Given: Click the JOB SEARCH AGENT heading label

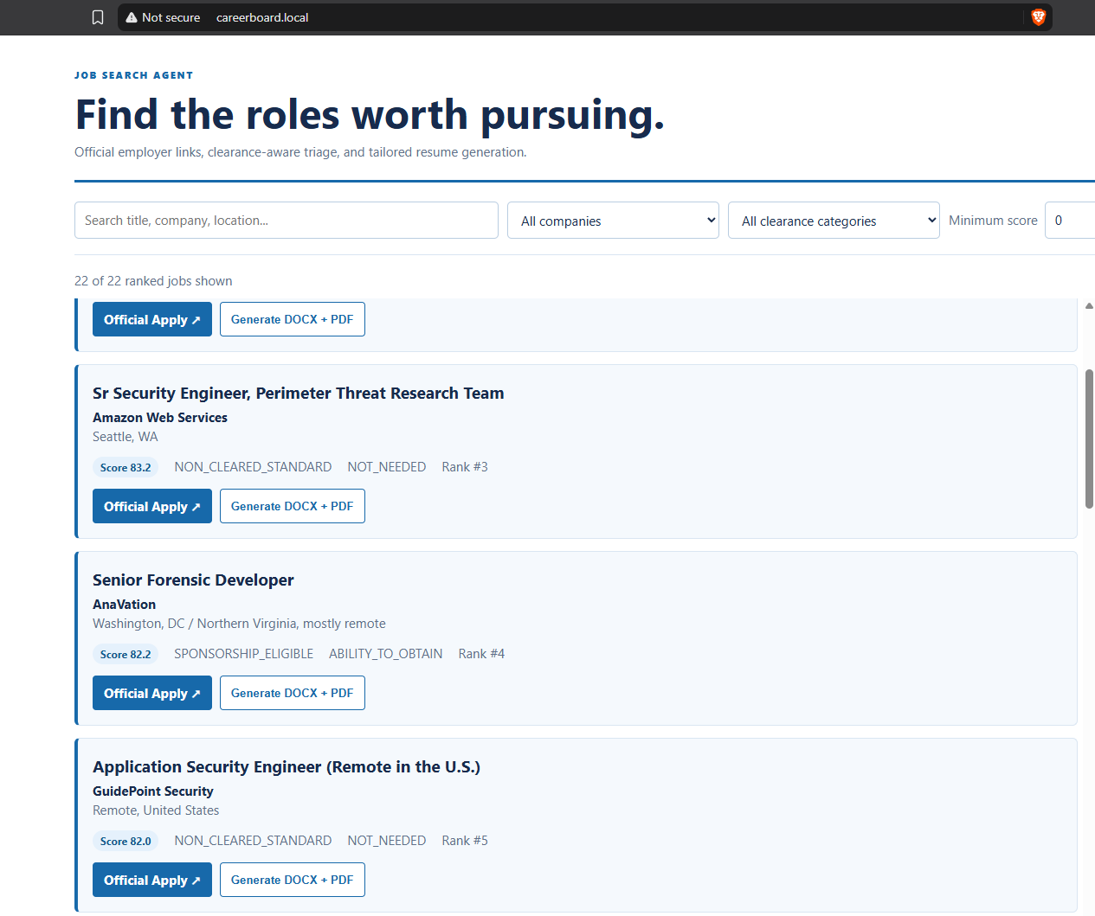Looking at the screenshot, I should tap(134, 75).
